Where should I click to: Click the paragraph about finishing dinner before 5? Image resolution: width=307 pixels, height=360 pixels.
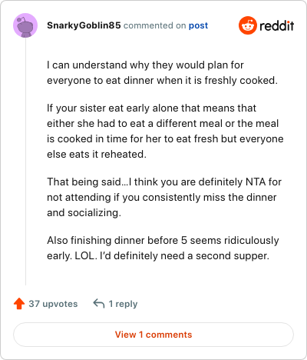point(163,248)
